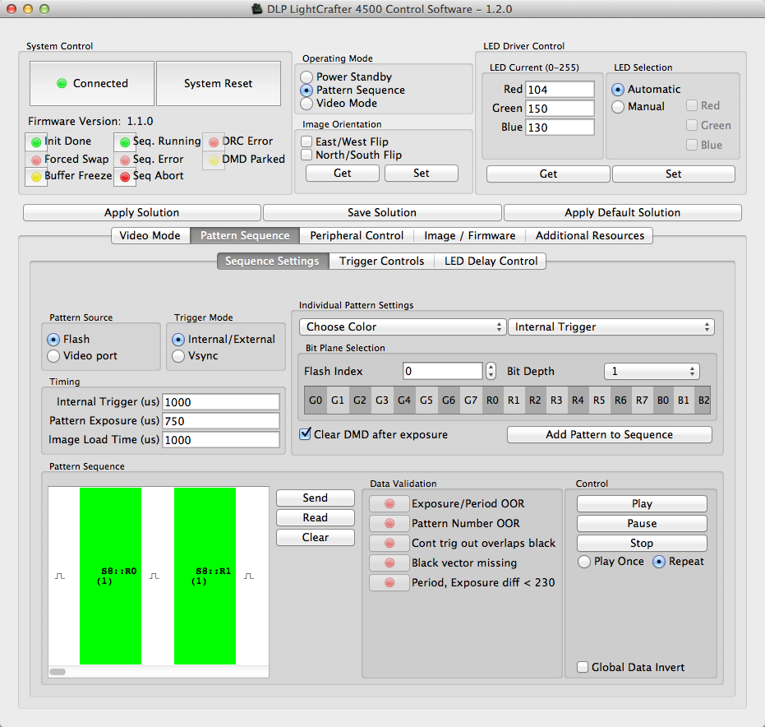765x727 pixels.
Task: Click the Seq. Error status light
Action: pyautogui.click(x=125, y=160)
